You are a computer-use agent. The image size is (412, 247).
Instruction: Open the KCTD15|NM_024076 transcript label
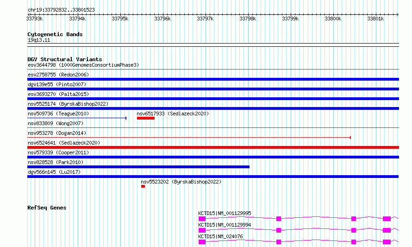220,236
